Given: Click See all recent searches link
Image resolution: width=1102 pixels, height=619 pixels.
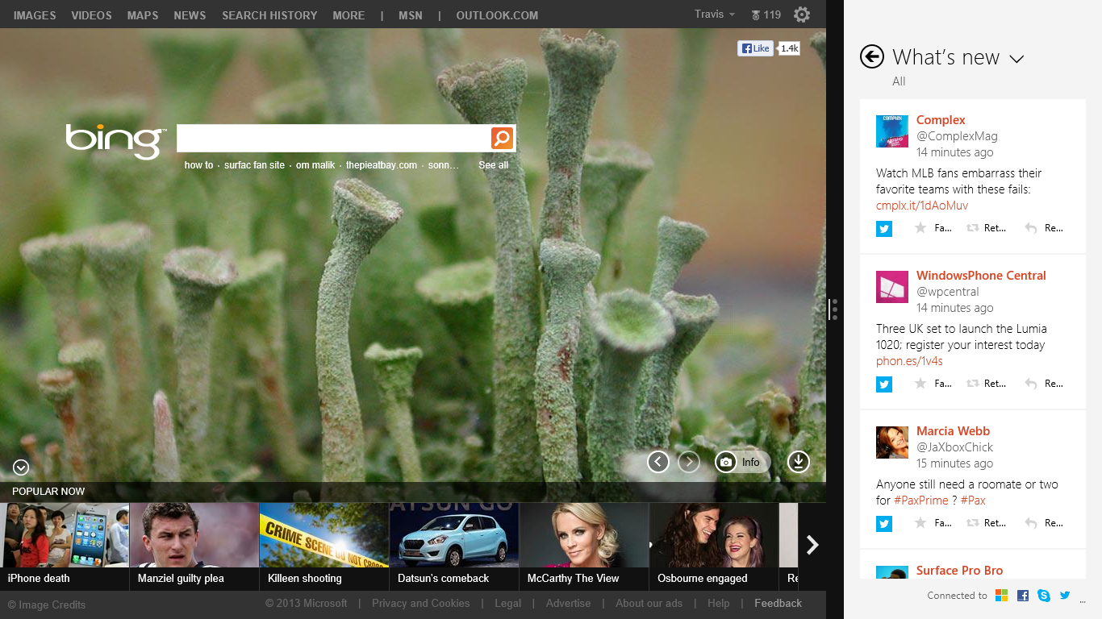Looking at the screenshot, I should click(493, 165).
